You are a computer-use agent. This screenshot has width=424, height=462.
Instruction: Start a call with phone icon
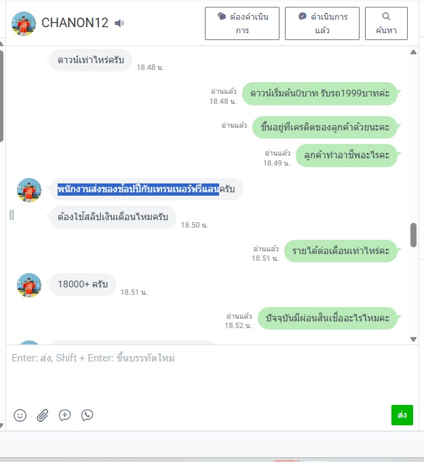87,415
